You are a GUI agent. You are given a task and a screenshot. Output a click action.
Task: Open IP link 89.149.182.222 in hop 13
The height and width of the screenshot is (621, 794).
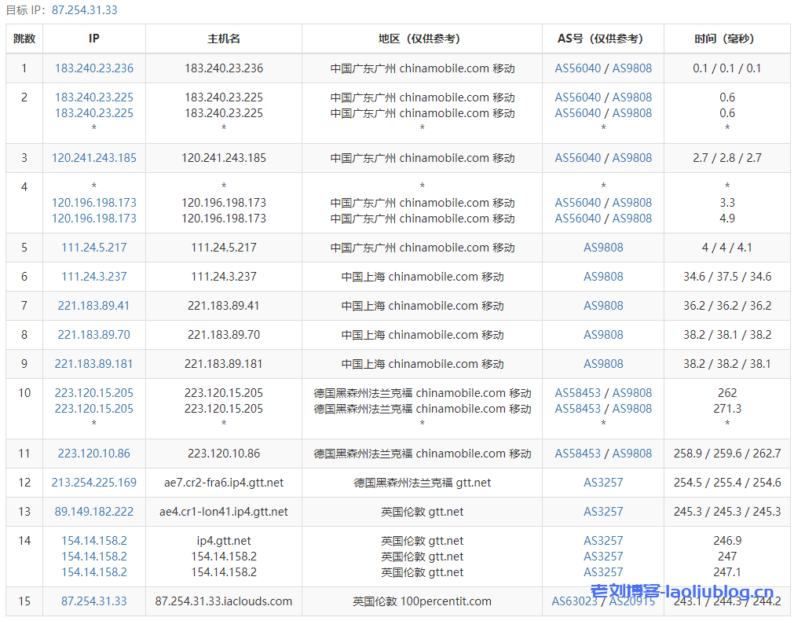coord(94,512)
